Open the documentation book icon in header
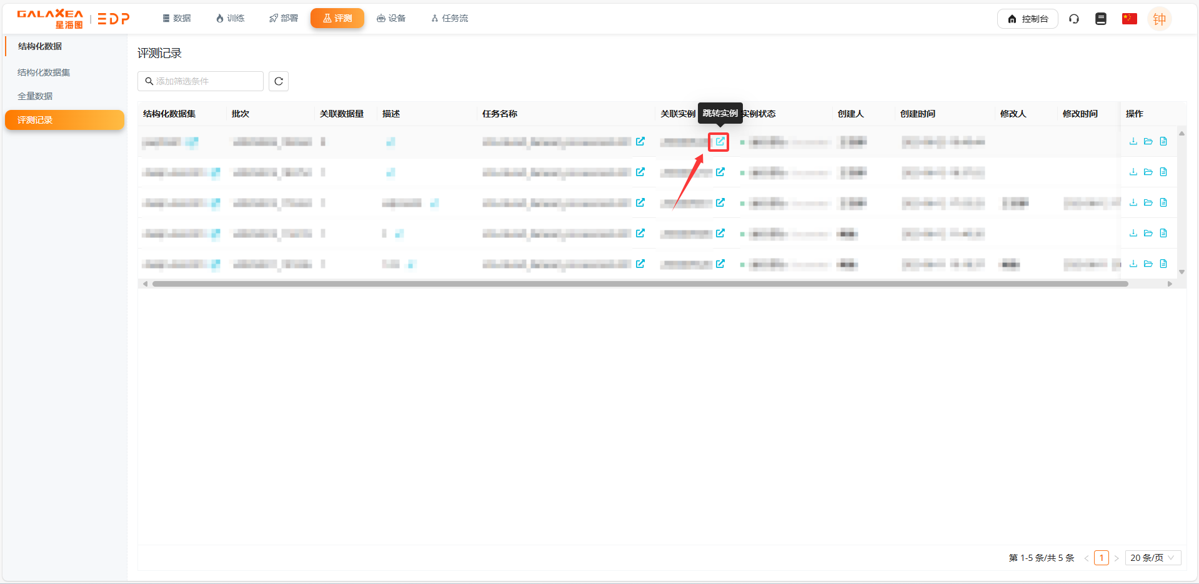The image size is (1199, 584). tap(1100, 19)
